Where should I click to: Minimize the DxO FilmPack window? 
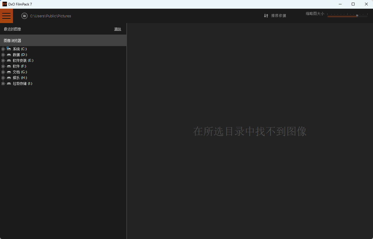coord(340,4)
